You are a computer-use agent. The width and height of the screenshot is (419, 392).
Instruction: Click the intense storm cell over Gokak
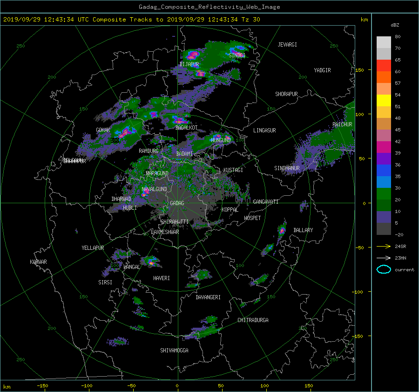125,132
